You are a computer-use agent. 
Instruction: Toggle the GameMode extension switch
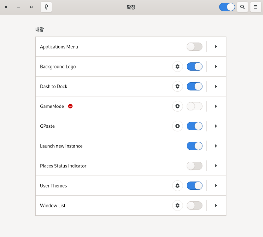coord(194,106)
